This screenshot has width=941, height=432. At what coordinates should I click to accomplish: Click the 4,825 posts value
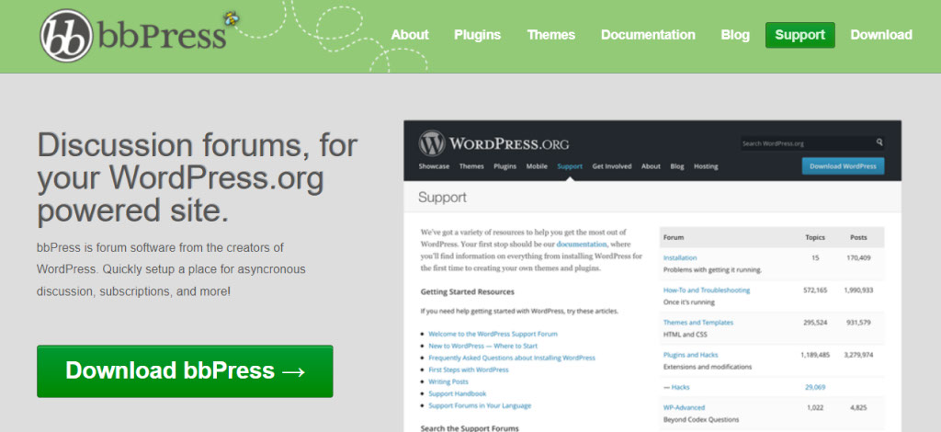[x=858, y=407]
